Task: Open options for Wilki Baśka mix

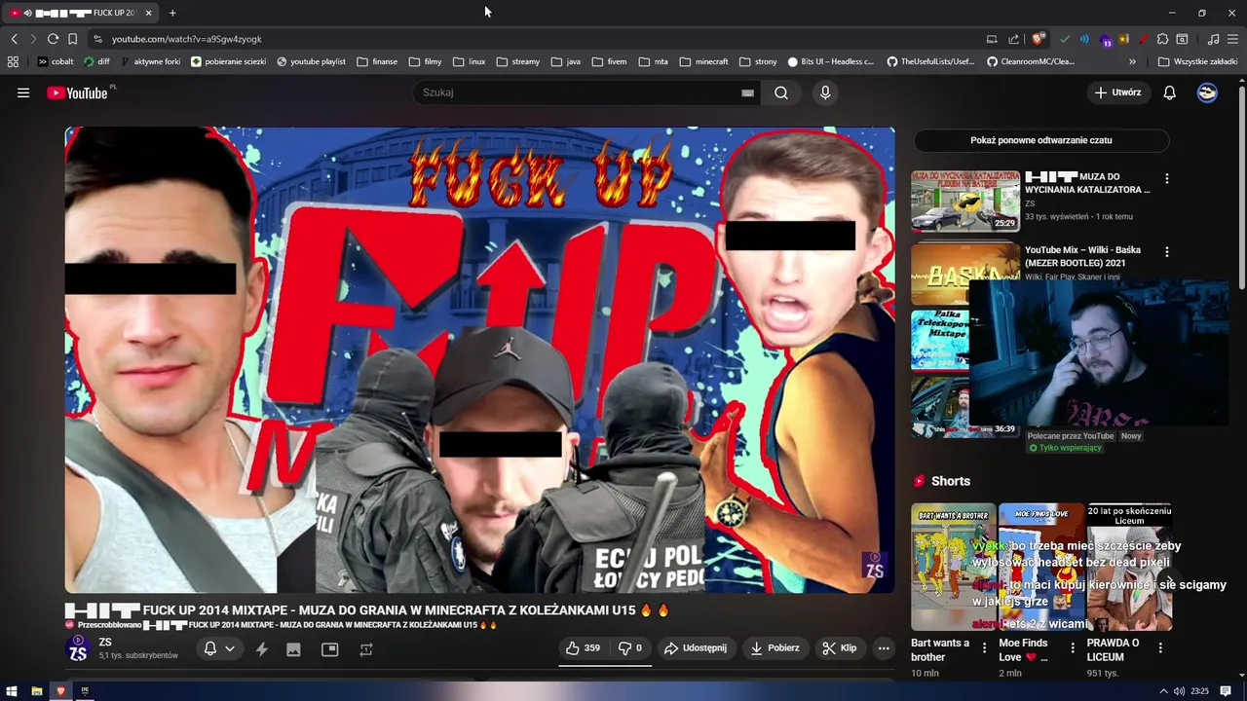Action: 1166,251
